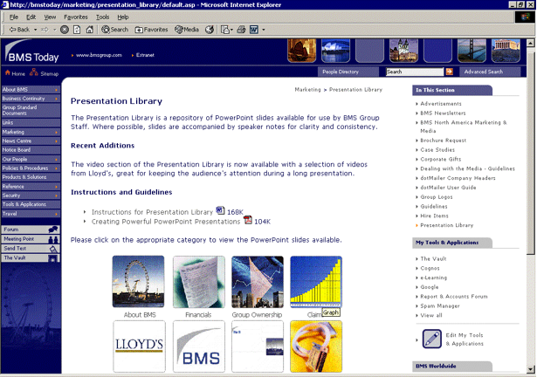The height and width of the screenshot is (377, 537).
Task: Click the Advanced Search button
Action: [483, 72]
